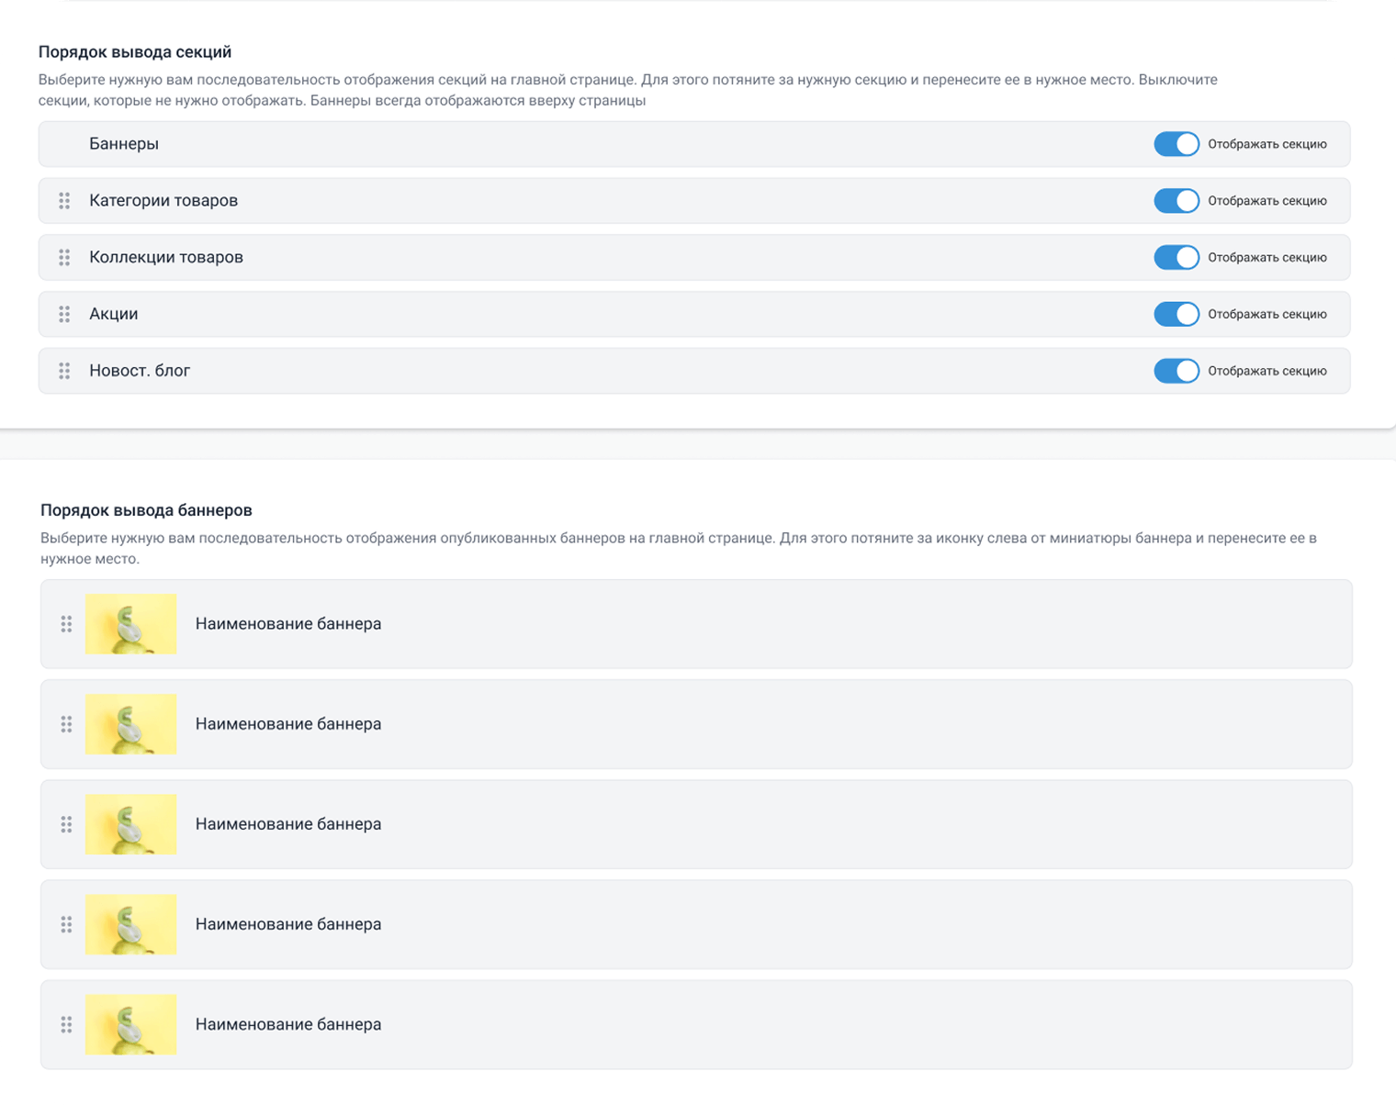This screenshot has width=1396, height=1105.
Task: Click the third banner thumbnail image
Action: (130, 824)
